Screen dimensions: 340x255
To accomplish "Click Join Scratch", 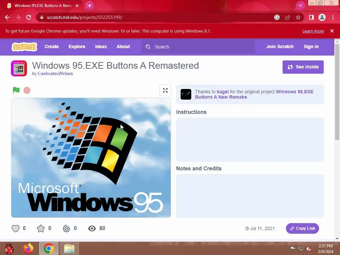I will [280, 46].
